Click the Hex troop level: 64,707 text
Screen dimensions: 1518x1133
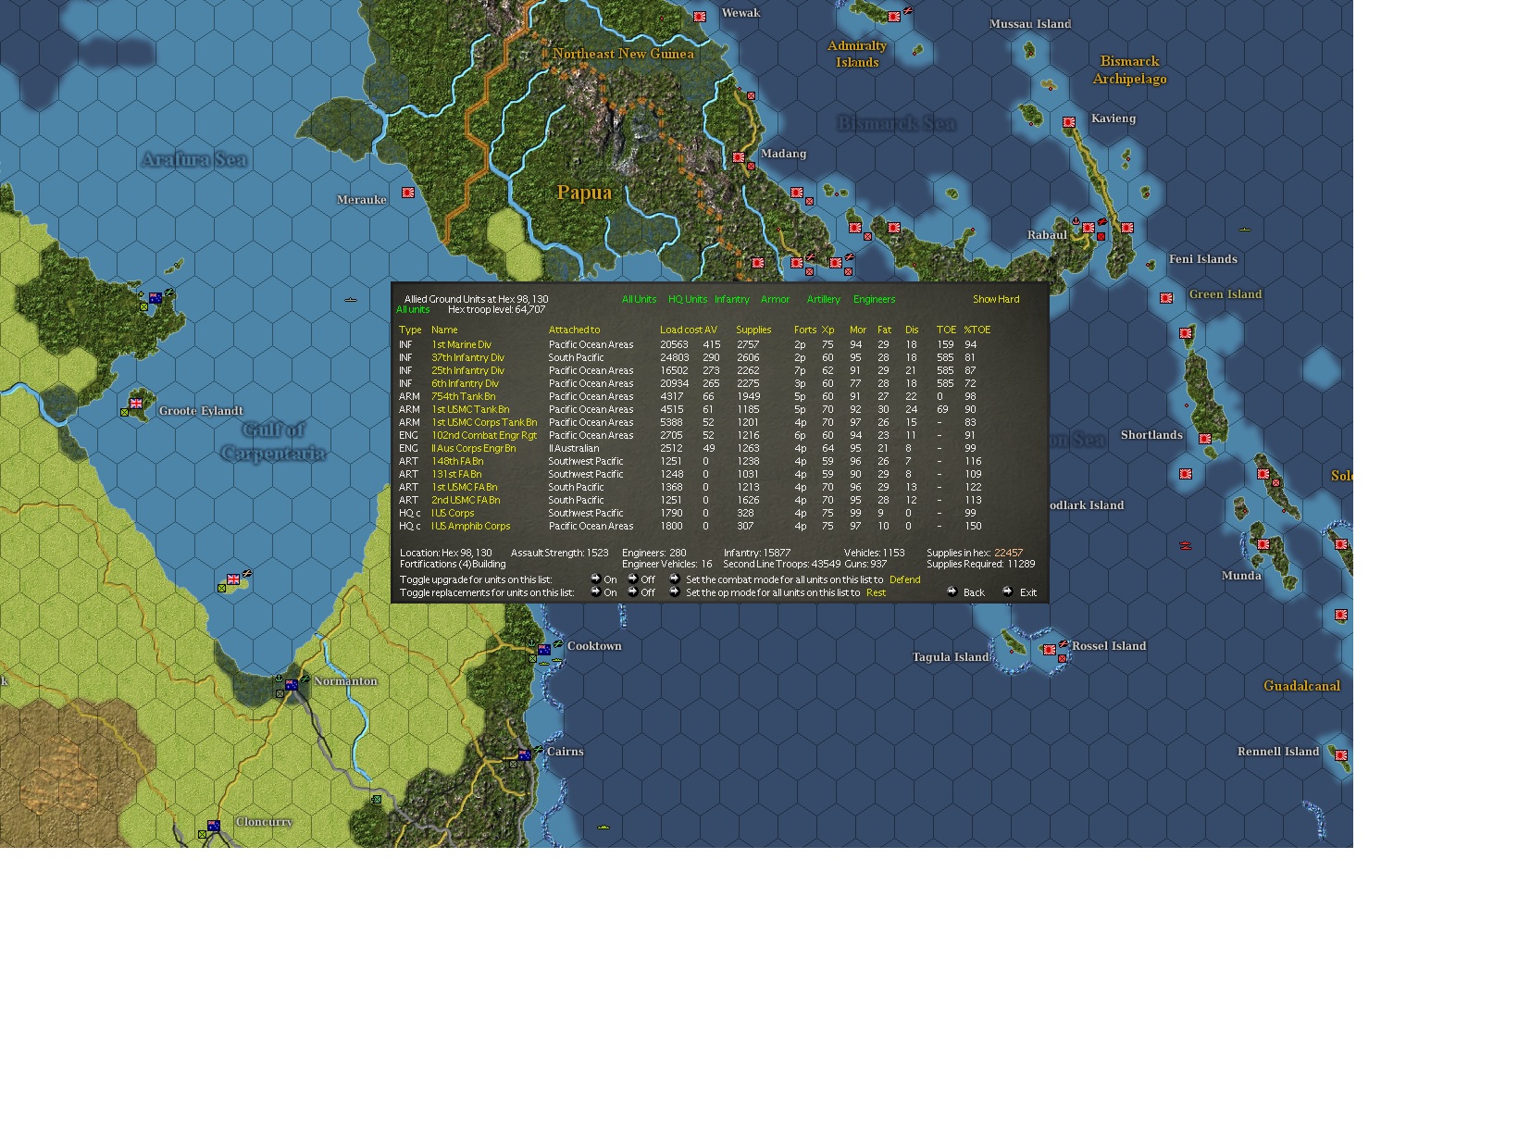(x=496, y=309)
